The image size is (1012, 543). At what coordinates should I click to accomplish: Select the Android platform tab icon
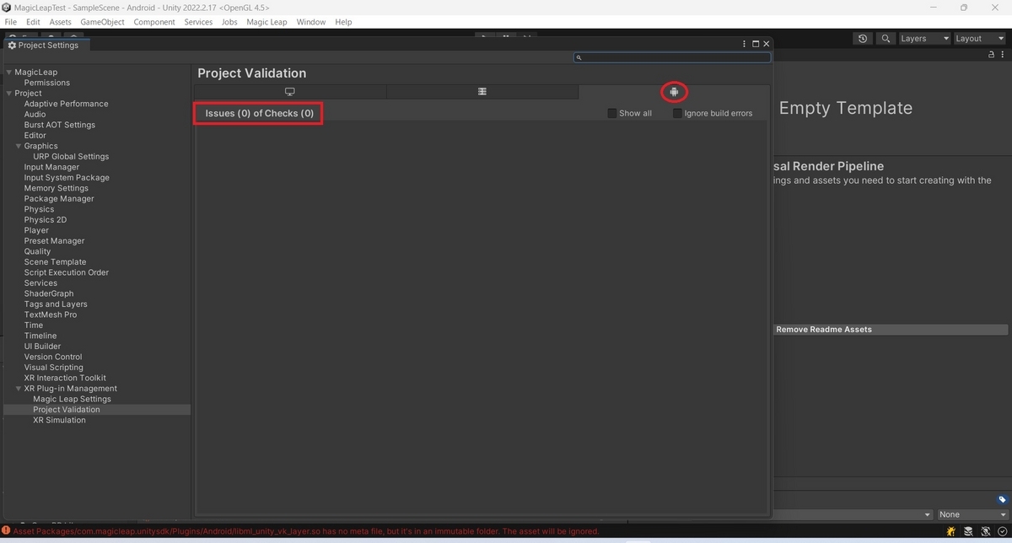point(674,91)
